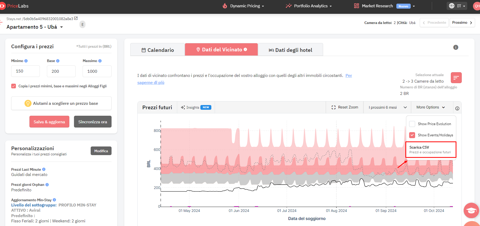Open external listing link icon beside Stays.net ID
This screenshot has height=226, width=480.
(x=76, y=18)
